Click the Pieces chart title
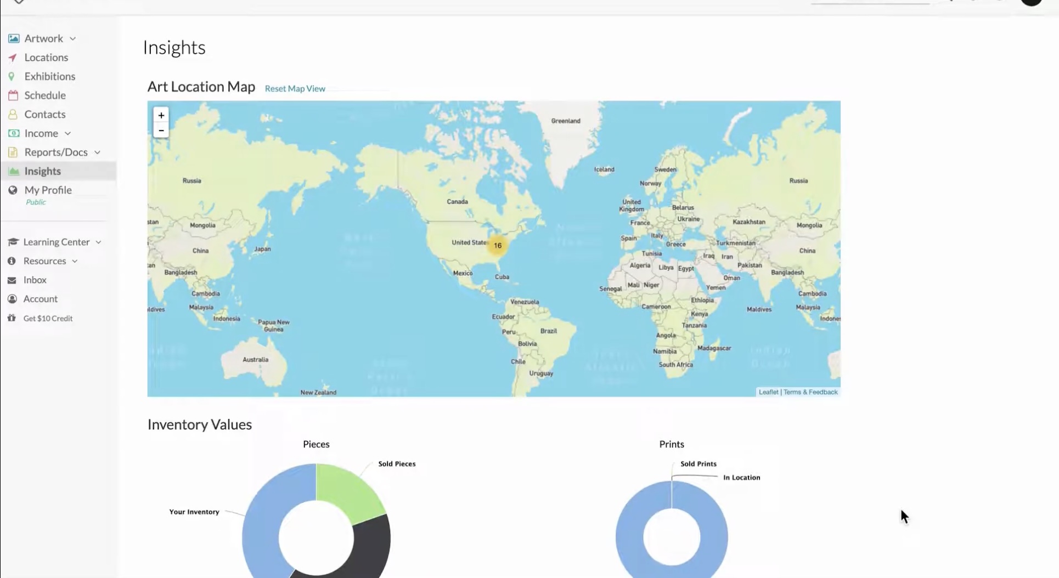The height and width of the screenshot is (578, 1059). [316, 444]
